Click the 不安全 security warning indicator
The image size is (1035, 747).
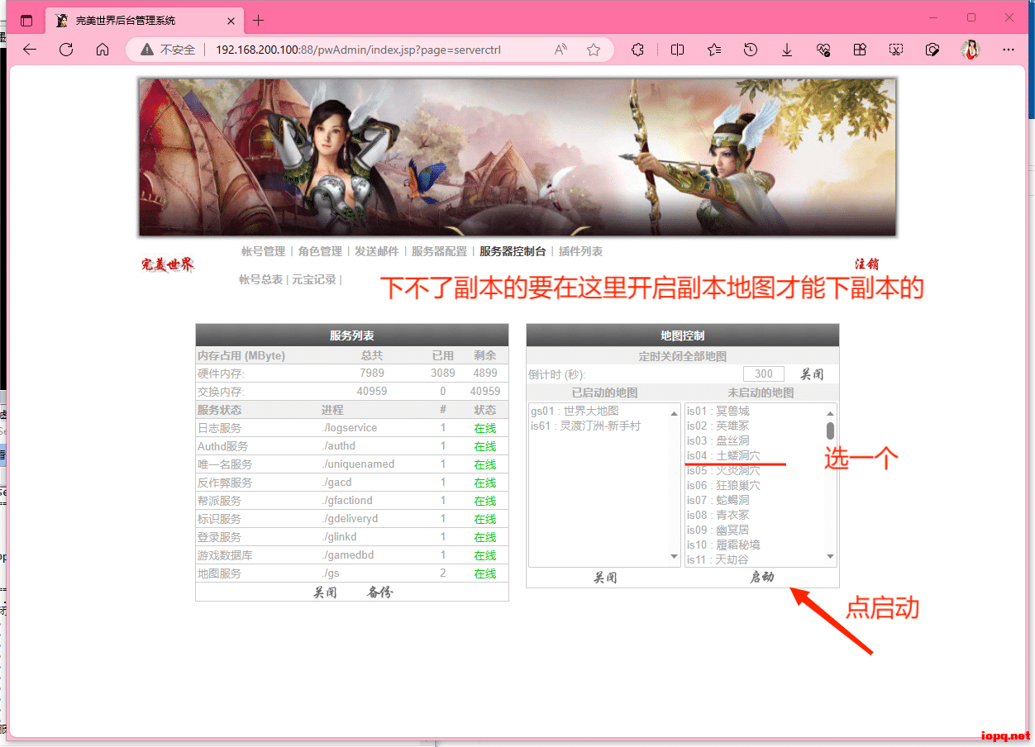(168, 50)
